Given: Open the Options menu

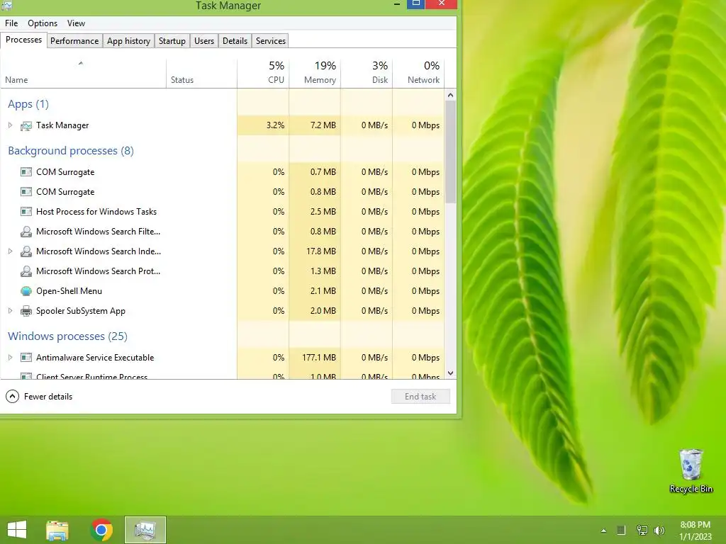Looking at the screenshot, I should (x=43, y=23).
